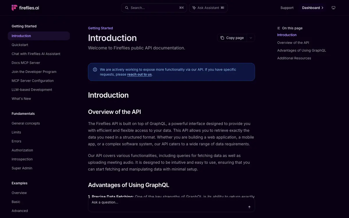Select Introduction in the sidebar

click(39, 36)
